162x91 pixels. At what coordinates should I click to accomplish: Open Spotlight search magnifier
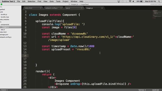point(159,1)
